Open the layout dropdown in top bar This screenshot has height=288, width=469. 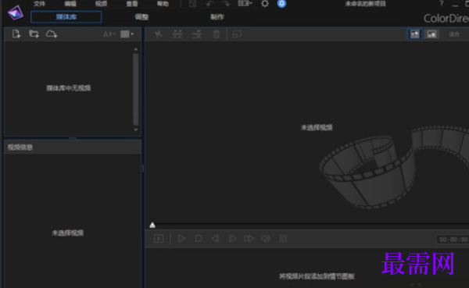coord(245,4)
